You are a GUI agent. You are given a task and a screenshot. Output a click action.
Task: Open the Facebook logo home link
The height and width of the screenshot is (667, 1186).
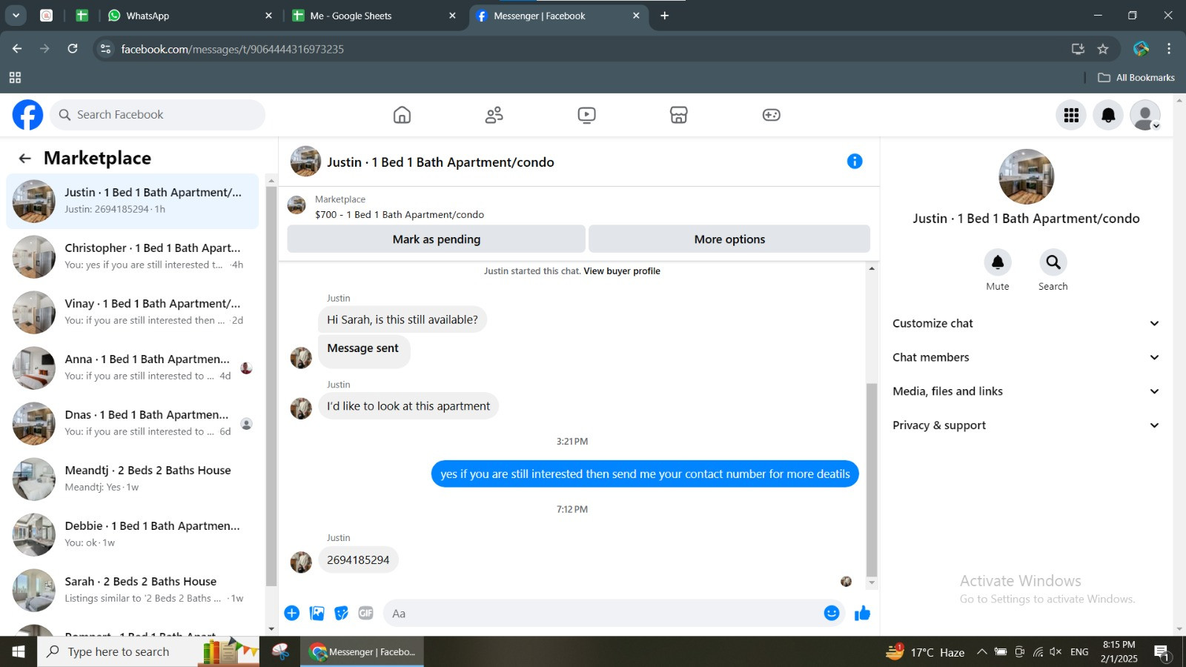point(27,115)
